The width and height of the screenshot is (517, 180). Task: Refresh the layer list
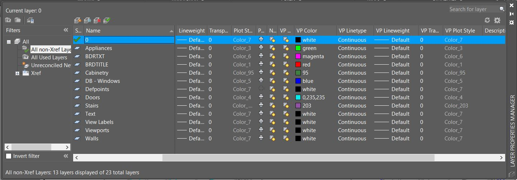487,20
